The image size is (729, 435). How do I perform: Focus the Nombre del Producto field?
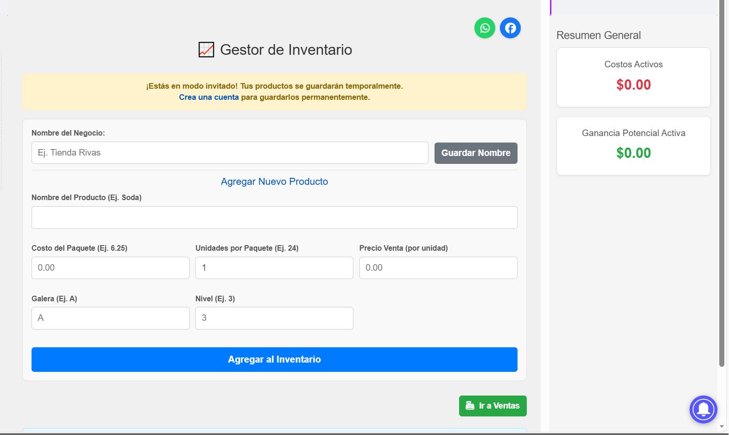[x=275, y=217]
